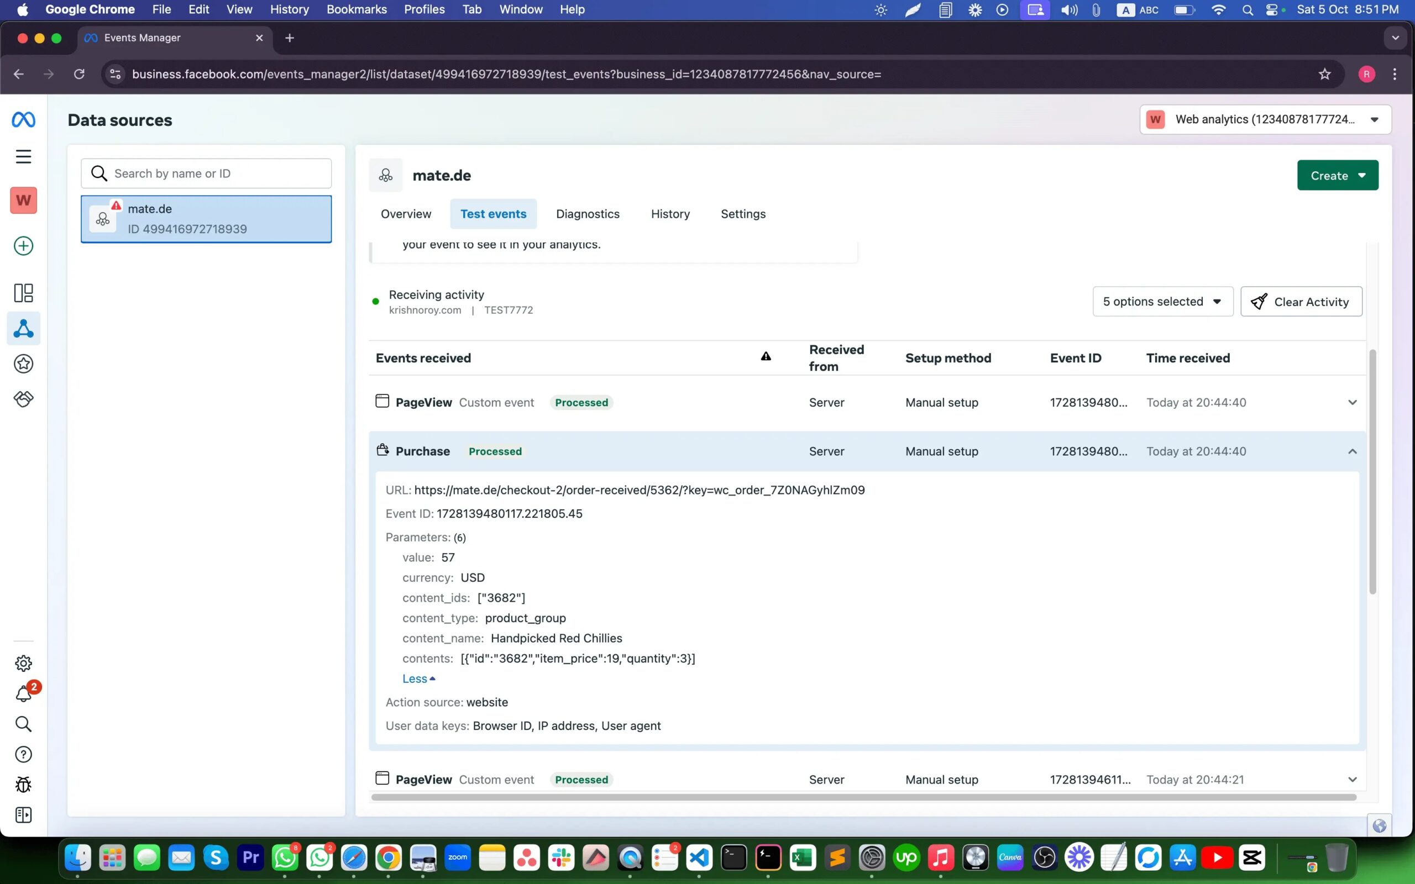Image resolution: width=1415 pixels, height=884 pixels.
Task: Open the Data sources sidebar icon
Action: coord(23,329)
